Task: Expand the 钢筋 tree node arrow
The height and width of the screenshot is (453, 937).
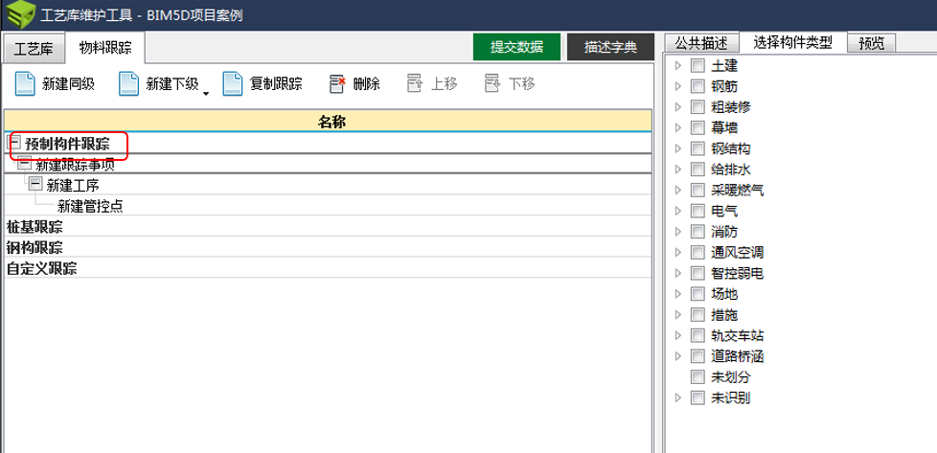Action: pos(677,86)
